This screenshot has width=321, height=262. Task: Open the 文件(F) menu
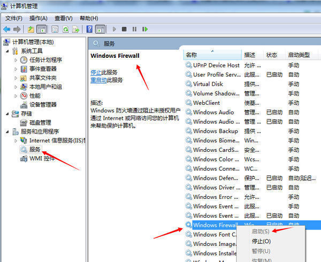14,18
